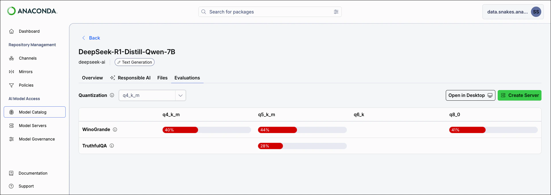Click TruthfulQA q5_k_m 28% progress bar

tap(302, 146)
